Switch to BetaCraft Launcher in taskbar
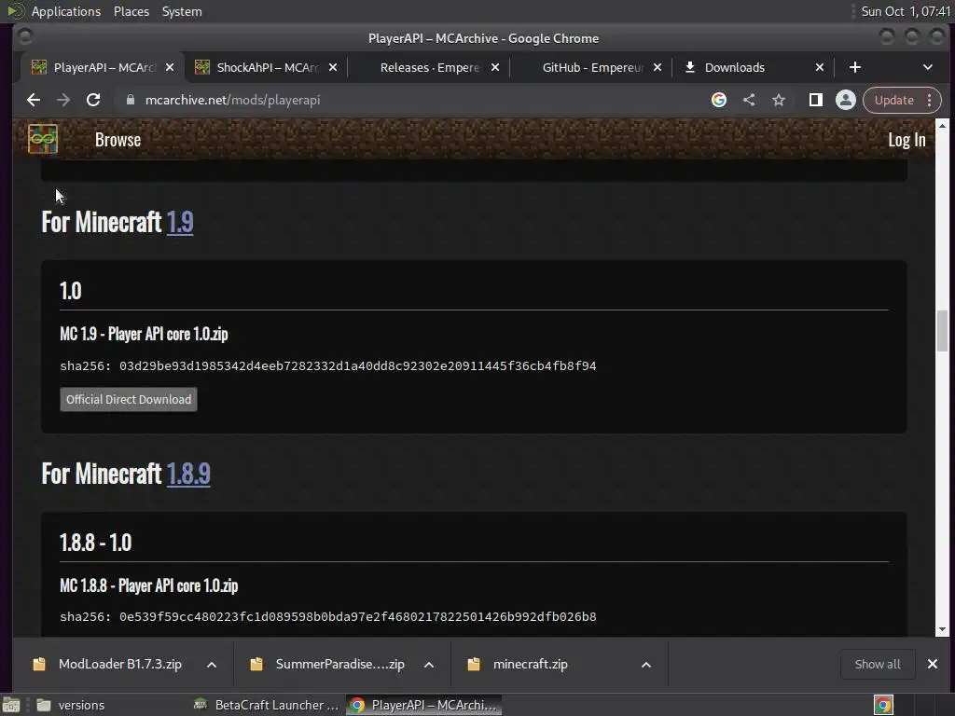Viewport: 955px width, 716px height. 266,705
